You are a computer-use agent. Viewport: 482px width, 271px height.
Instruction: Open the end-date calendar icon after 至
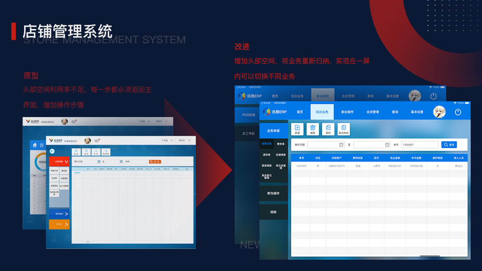pos(387,145)
